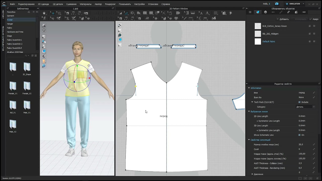Open the 'Материалы' menu
Screen dimensions: 322x181
click(x=86, y=4)
